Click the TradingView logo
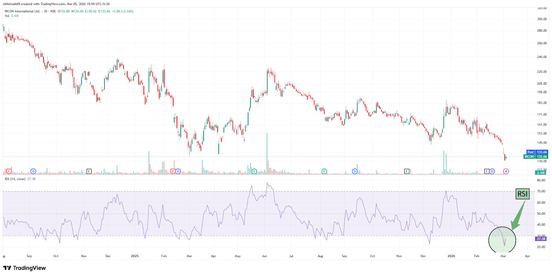 pyautogui.click(x=24, y=268)
